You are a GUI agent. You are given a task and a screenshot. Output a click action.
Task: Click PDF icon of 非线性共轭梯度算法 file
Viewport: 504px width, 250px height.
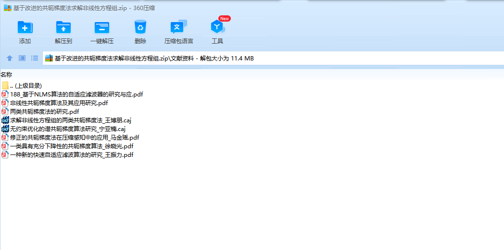click(5, 103)
